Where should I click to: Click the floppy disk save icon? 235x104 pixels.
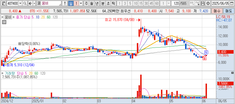coord(203,3)
